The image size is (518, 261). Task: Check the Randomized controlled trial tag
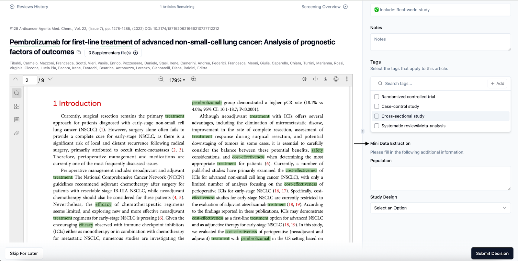[377, 97]
